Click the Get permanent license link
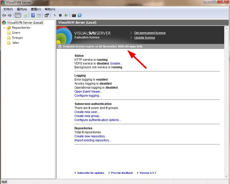 point(150,33)
